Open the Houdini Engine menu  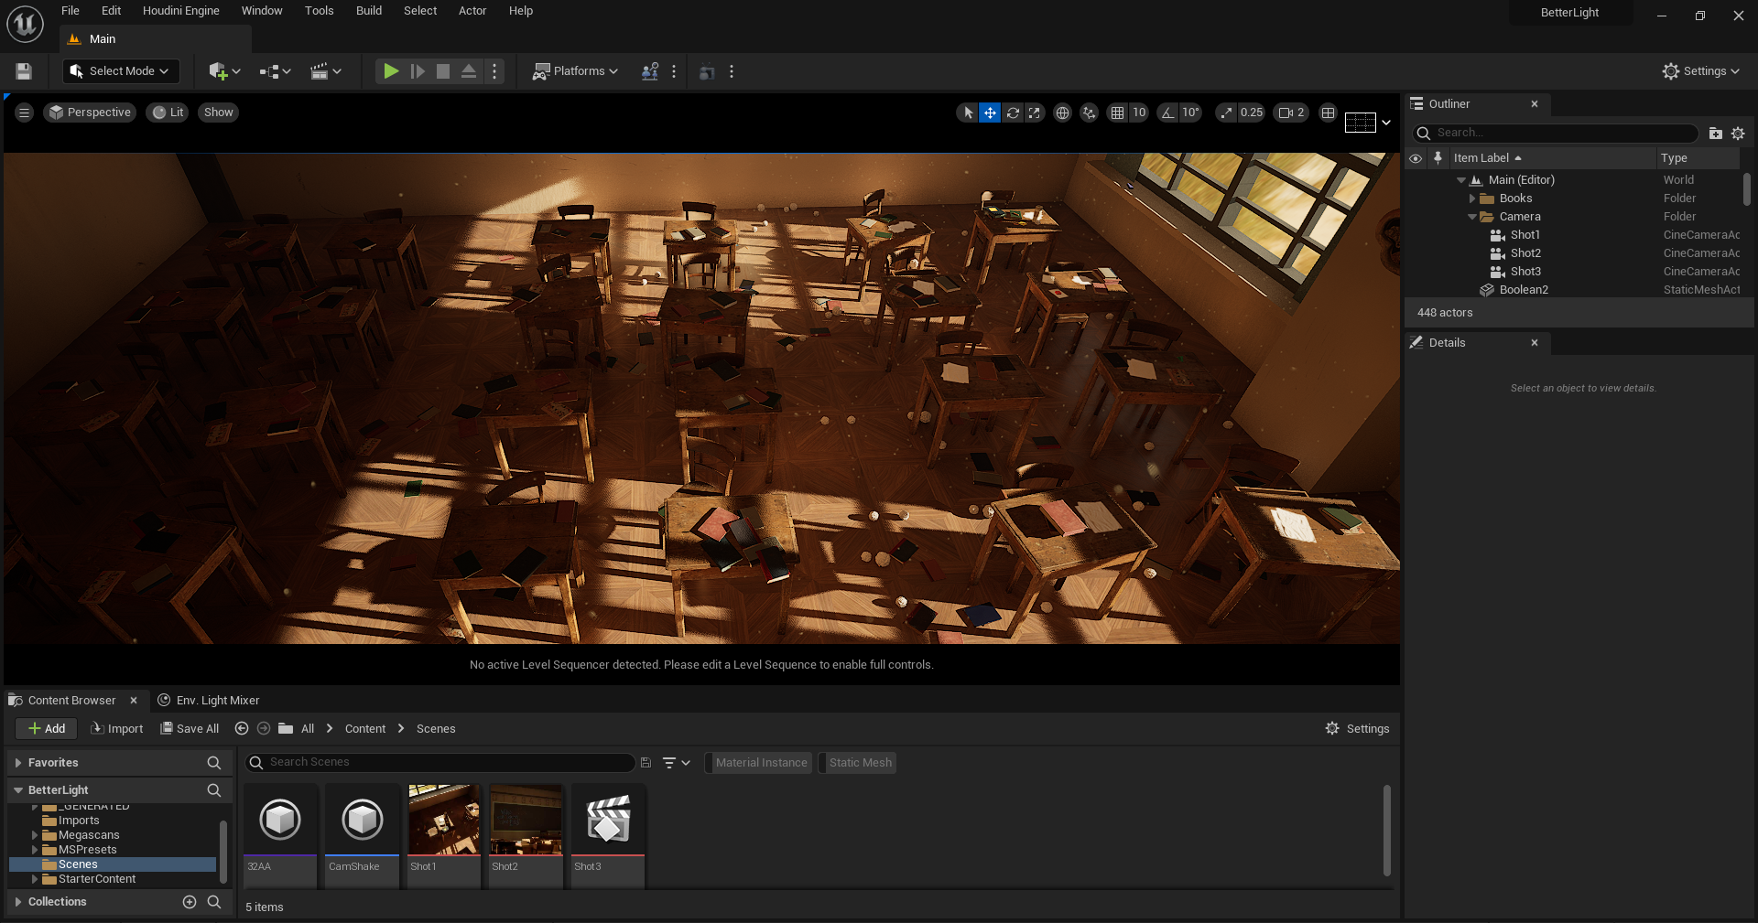pyautogui.click(x=181, y=11)
